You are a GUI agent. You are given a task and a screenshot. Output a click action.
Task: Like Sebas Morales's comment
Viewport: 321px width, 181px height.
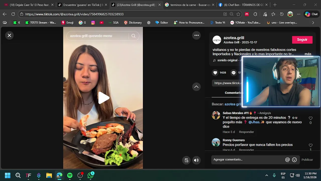pyautogui.click(x=310, y=118)
